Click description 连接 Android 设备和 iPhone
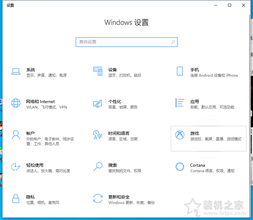 click(214, 75)
